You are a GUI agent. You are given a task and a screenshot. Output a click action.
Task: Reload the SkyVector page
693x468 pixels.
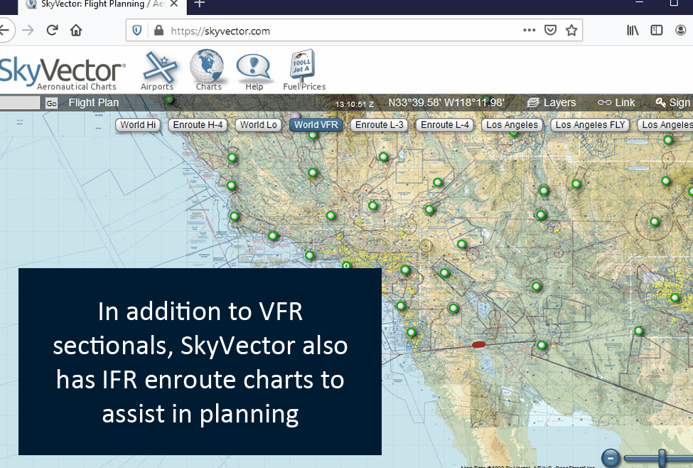pyautogui.click(x=52, y=30)
